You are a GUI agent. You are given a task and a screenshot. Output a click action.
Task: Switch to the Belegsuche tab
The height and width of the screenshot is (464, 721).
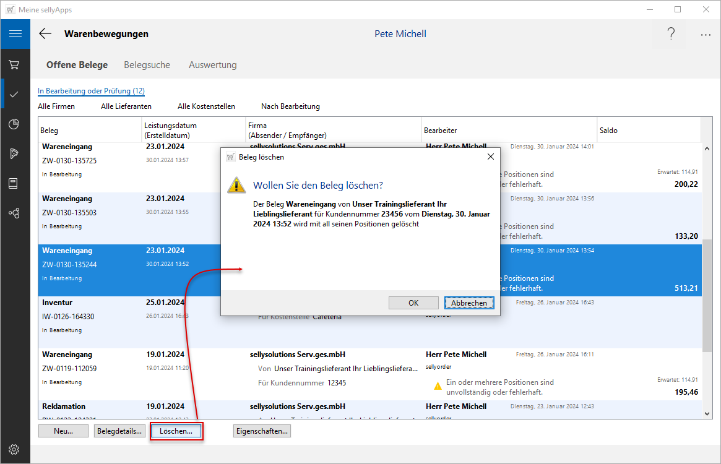coord(147,65)
